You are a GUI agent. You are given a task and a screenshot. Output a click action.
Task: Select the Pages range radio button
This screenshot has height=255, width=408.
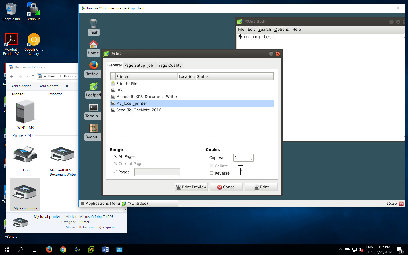(x=116, y=172)
